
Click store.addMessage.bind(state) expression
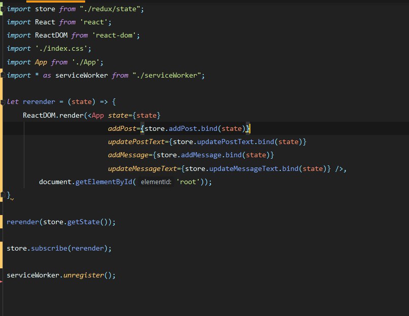point(213,155)
